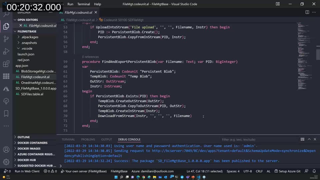Open the Run and Debug view
Image resolution: width=320 pixels, height=180 pixels.
click(6, 51)
